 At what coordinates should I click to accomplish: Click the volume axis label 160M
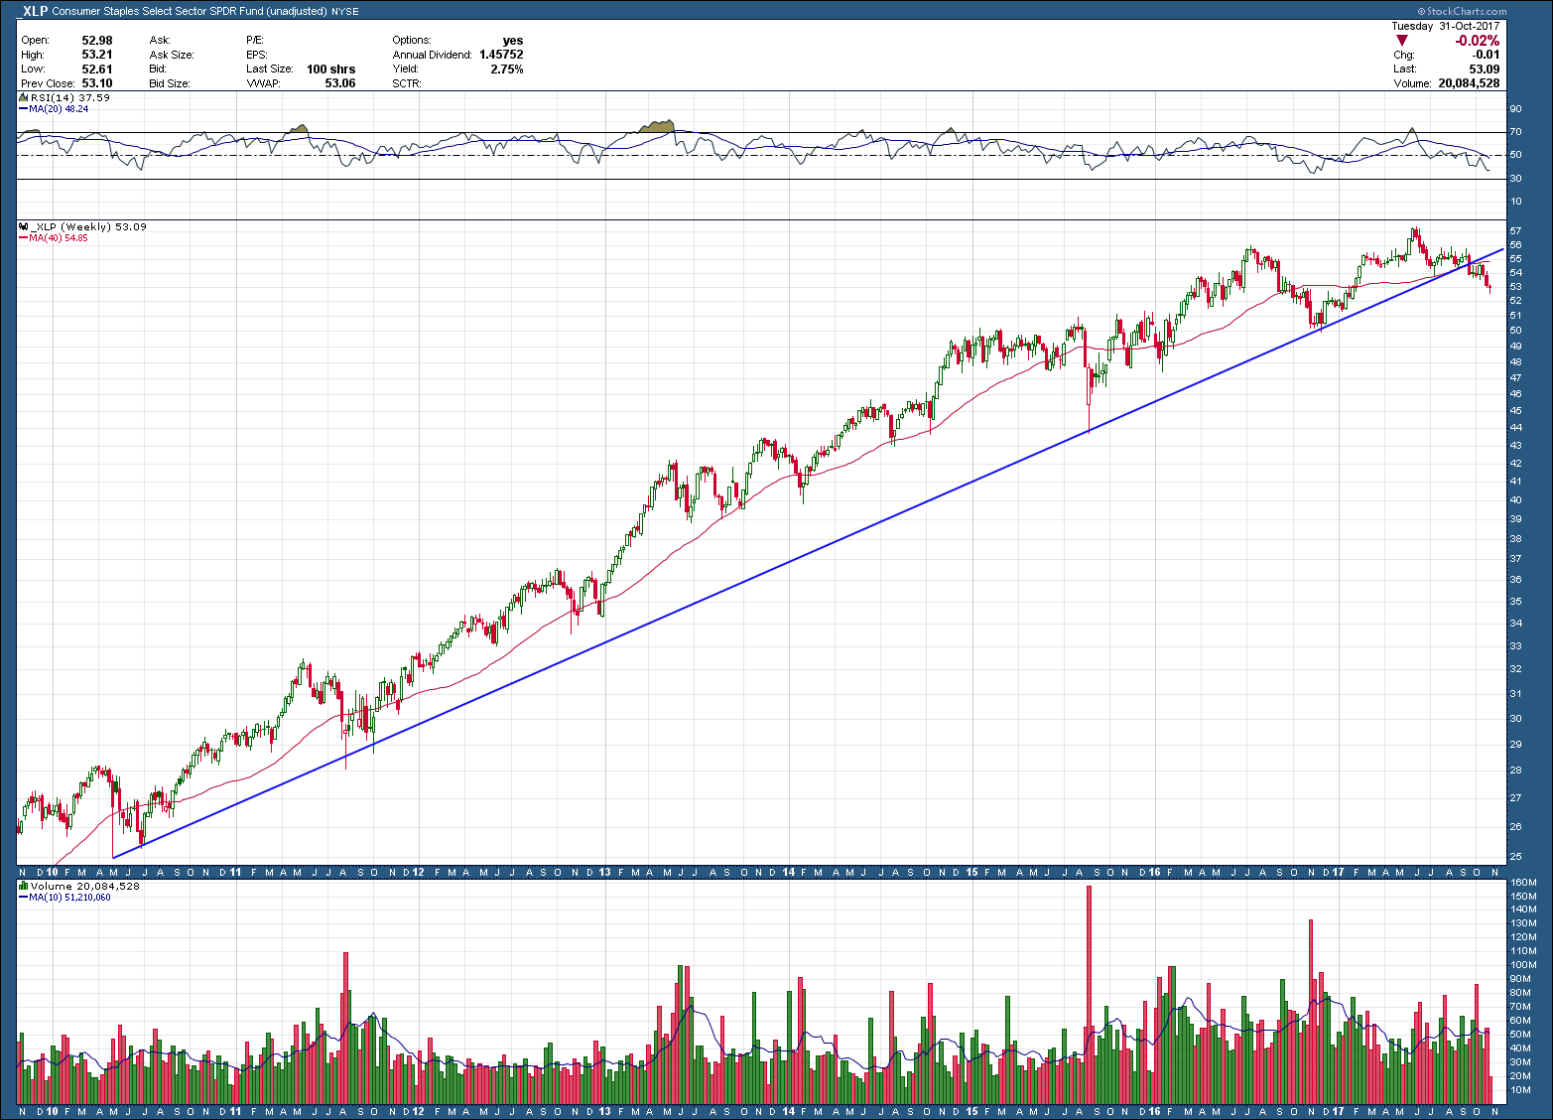tap(1522, 882)
